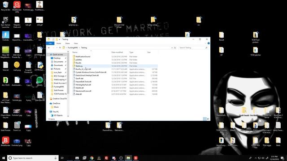This screenshot has height=161, width=287.
Task: Expand address bar history dropdown
Action: (172, 48)
